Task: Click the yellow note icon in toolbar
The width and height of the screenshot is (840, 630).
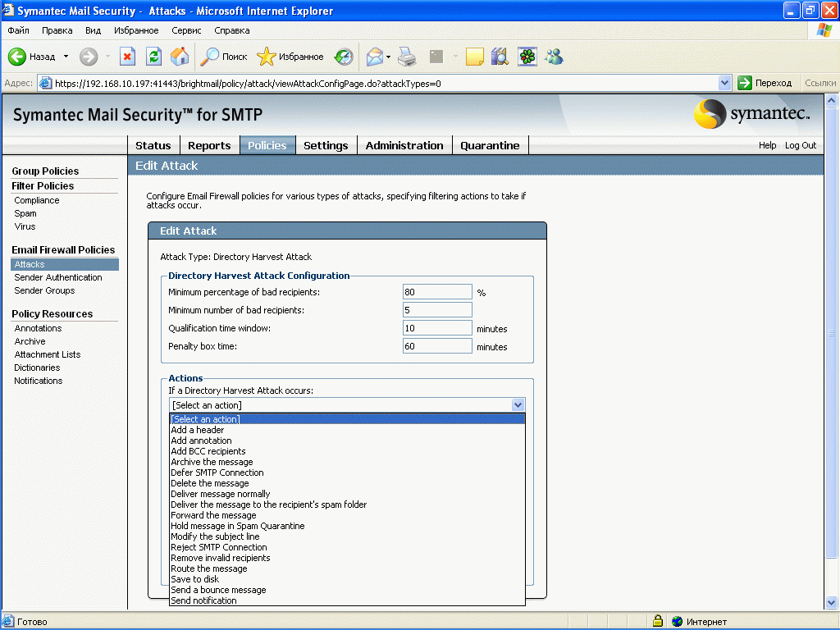Action: pos(475,57)
